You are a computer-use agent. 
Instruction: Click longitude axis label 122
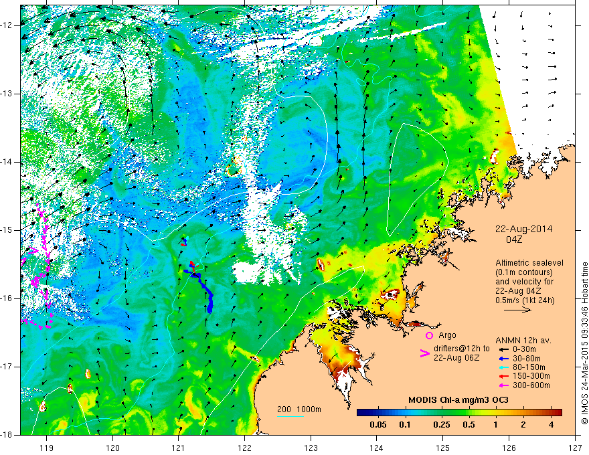244,448
